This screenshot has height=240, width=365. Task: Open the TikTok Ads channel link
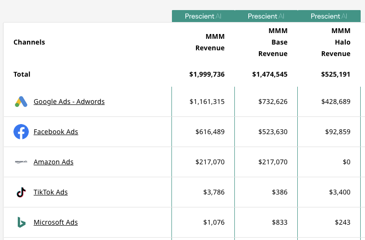(51, 192)
